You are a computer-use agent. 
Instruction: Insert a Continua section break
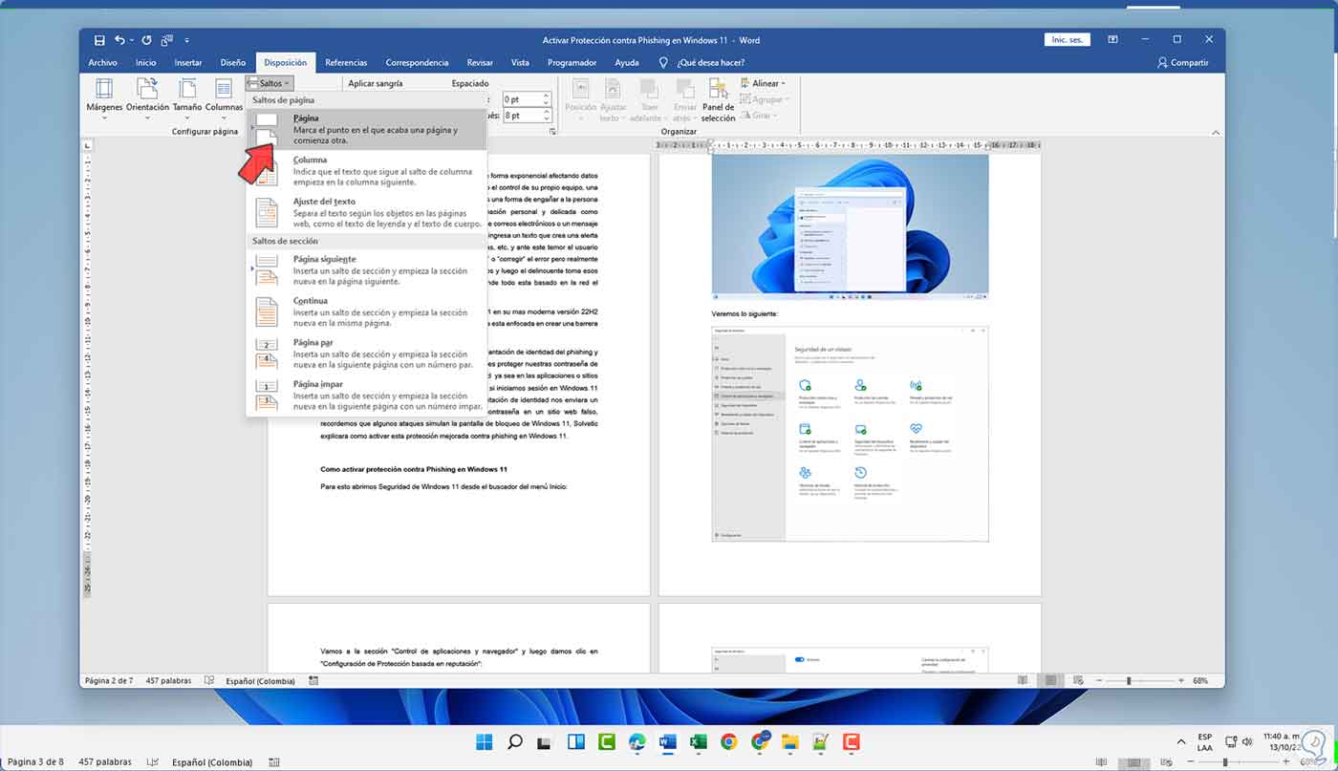click(366, 311)
